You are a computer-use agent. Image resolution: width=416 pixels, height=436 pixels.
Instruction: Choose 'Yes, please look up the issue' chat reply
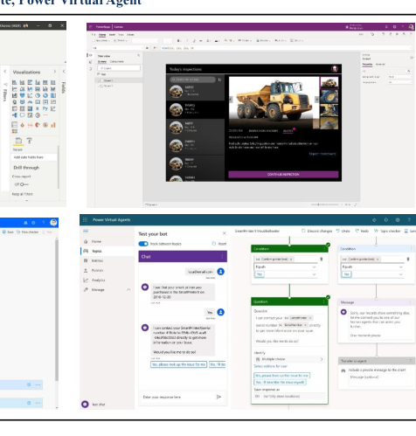[x=178, y=364]
